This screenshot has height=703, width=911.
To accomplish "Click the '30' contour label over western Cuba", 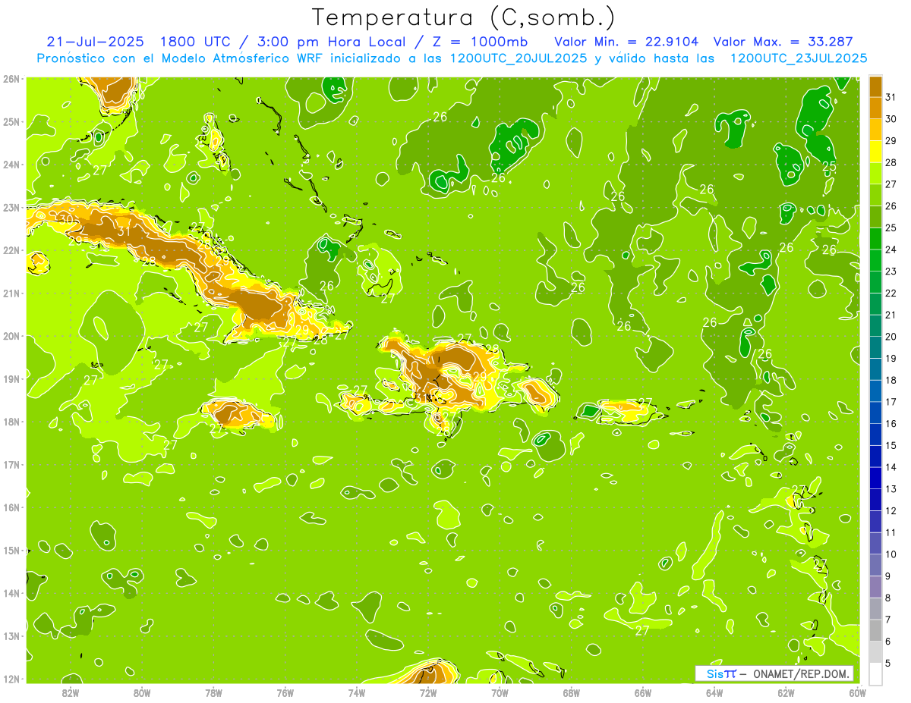I will [67, 220].
